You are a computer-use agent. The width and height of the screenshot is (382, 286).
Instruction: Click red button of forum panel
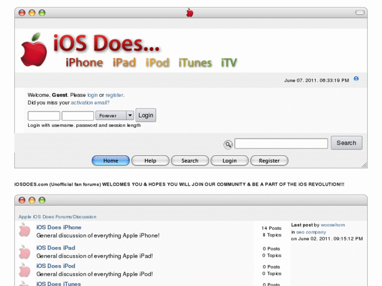[22, 200]
